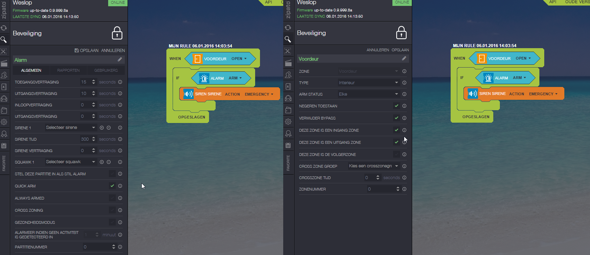
Task: Open the info icon for Zonenummer
Action: tap(404, 189)
